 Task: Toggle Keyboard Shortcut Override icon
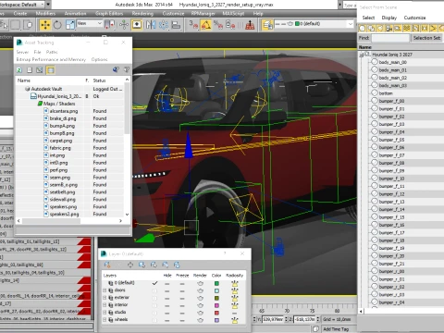[137, 25]
